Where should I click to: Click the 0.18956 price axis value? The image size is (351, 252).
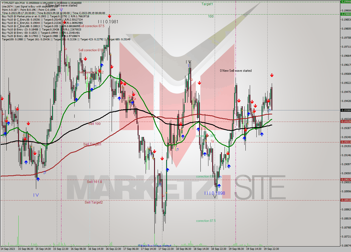tap(346, 191)
